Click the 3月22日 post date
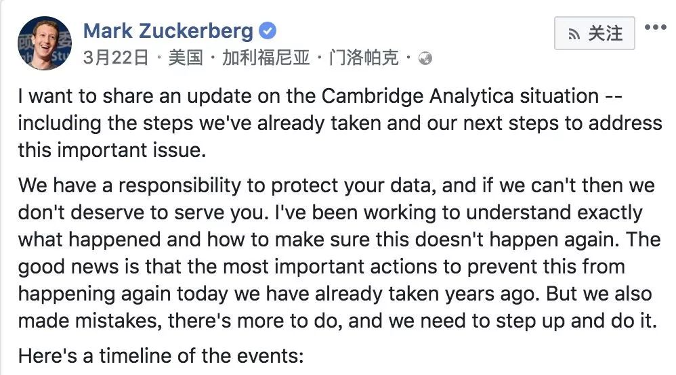Image resolution: width=676 pixels, height=375 pixels. [115, 58]
